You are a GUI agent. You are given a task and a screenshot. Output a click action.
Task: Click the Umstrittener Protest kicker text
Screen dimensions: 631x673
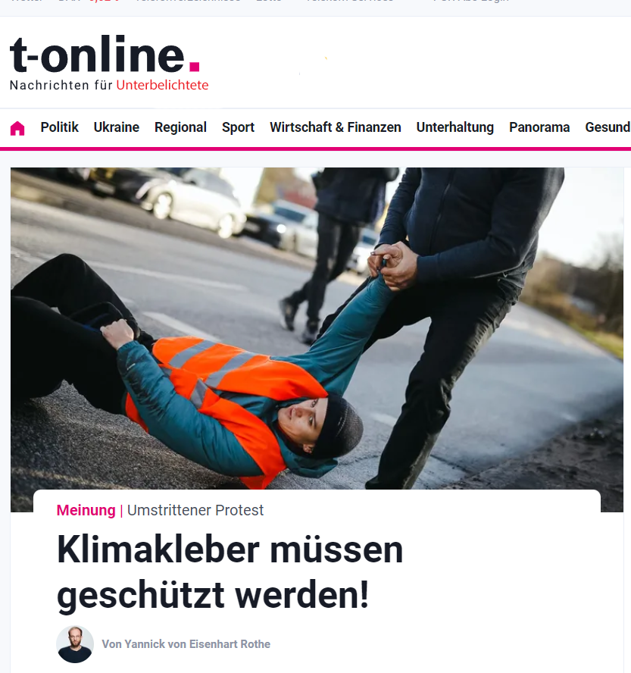coord(195,510)
